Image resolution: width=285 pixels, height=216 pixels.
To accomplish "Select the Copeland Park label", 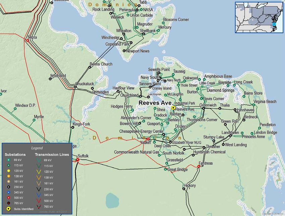I will click(x=117, y=44).
